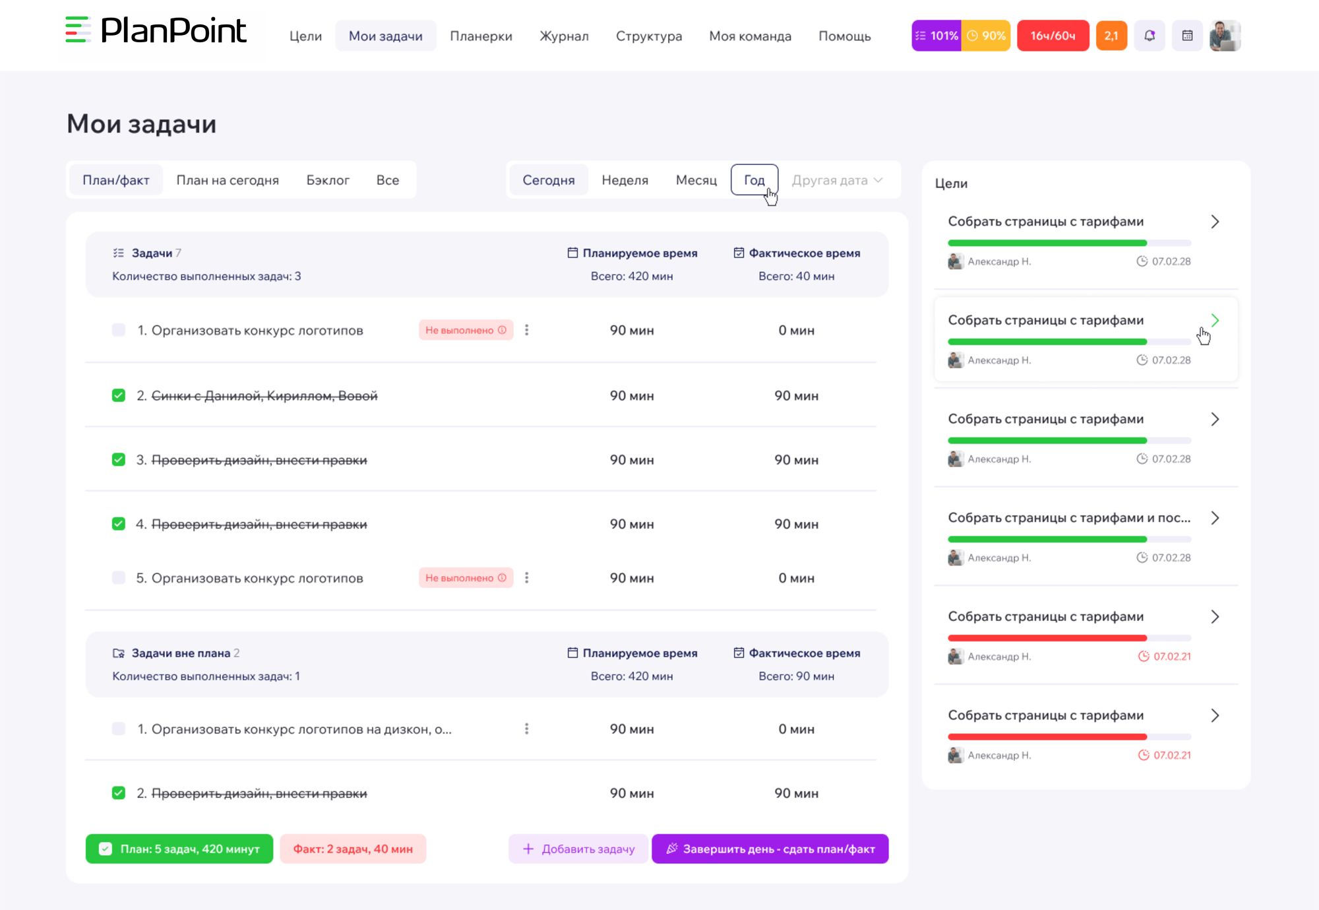Uncheck 'Синки с Данилой, Кириллом, Вовой' task
Screen dimensions: 1319x910
tap(119, 395)
